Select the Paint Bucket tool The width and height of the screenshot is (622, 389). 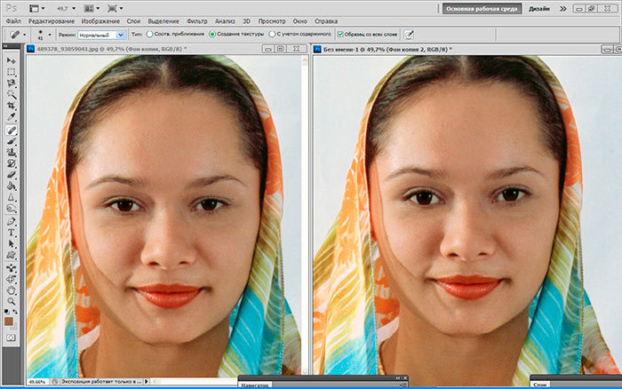[11, 186]
